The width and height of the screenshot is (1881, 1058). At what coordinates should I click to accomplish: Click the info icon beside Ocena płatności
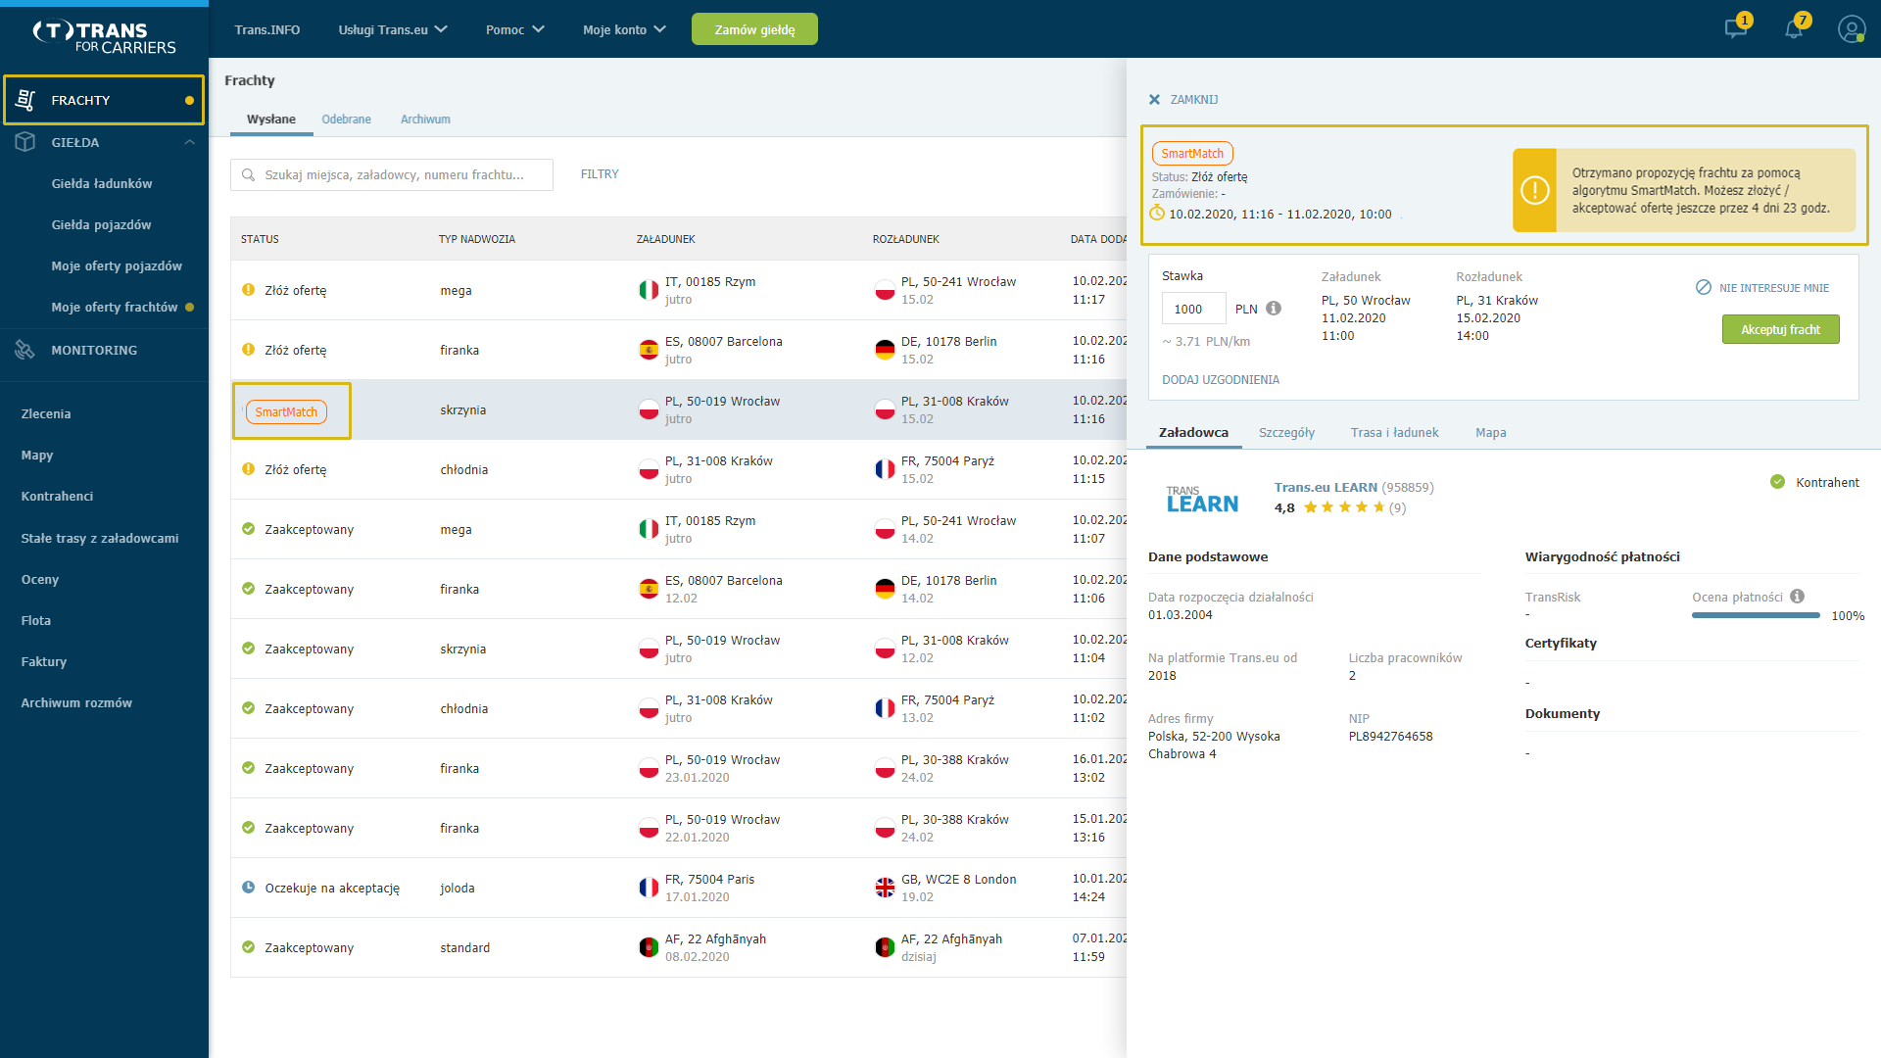tap(1797, 597)
